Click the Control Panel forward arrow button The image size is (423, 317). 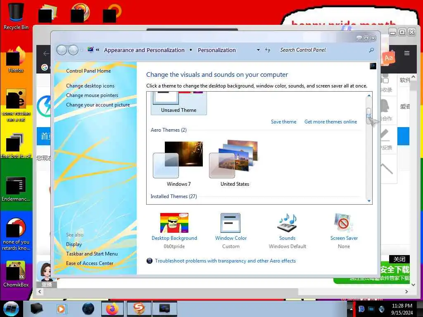[73, 50]
